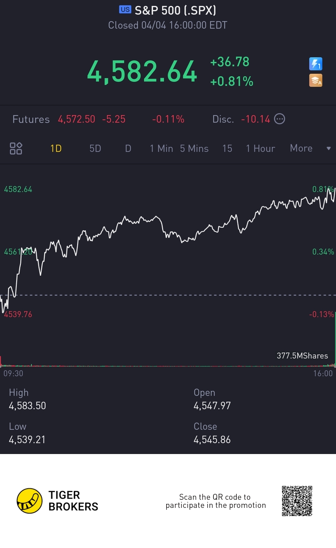Open the More timeframe menu
Screen dimensions: 336x548
(301, 148)
